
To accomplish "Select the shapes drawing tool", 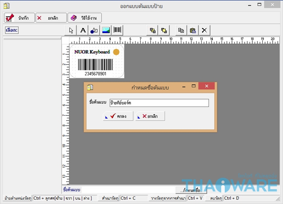I will coord(94,30).
